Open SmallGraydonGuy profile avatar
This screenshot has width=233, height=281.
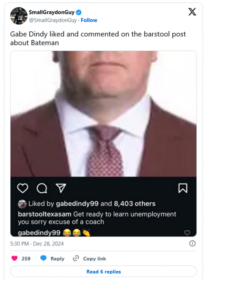pos(18,16)
